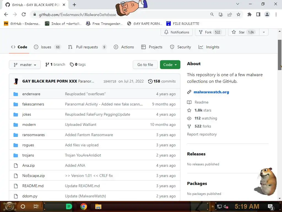The height and width of the screenshot is (212, 282).
Task: Switch to the Code tab
Action: point(19,47)
